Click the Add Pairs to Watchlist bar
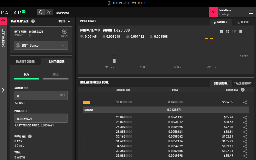Screen dimensions: 256x160 tap(128, 3)
